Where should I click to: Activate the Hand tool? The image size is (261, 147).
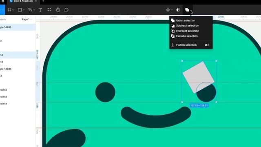(58, 10)
